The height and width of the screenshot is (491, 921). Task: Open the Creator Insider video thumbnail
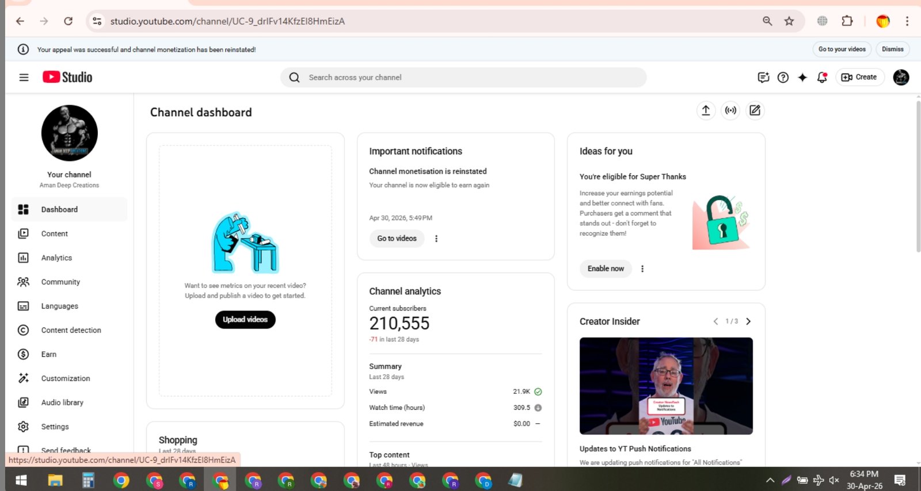click(x=666, y=386)
